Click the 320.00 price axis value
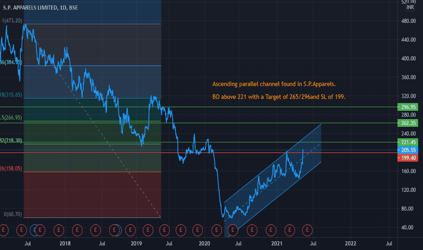This screenshot has height=250, width=423. coord(408,96)
